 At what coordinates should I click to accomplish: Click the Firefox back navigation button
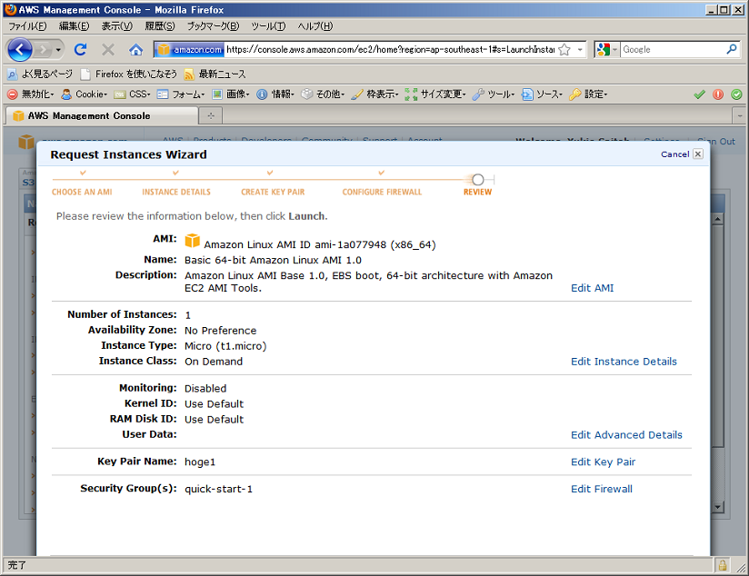(x=20, y=49)
